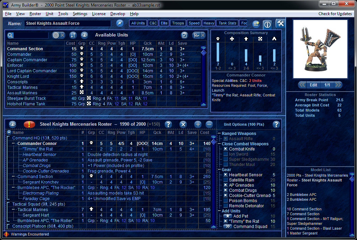Click the lightning bolt icon beside roster name

pyautogui.click(x=119, y=23)
